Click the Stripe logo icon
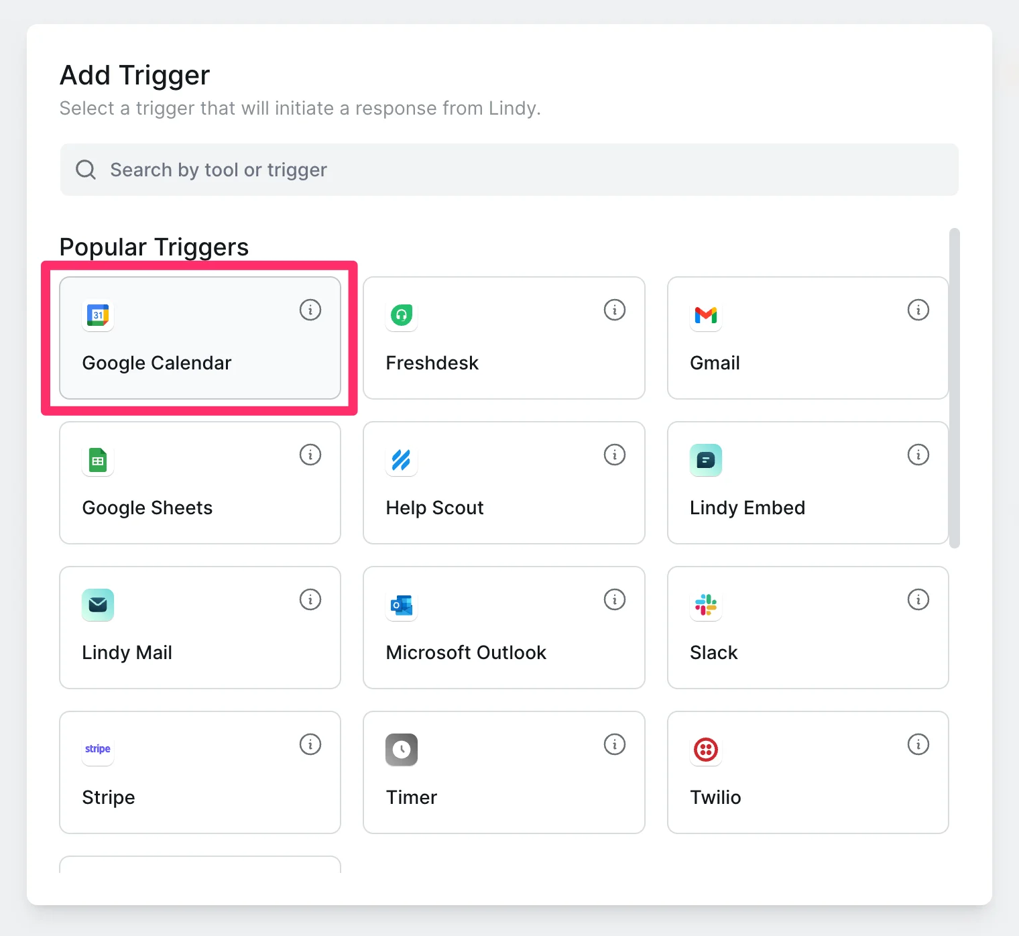 pos(98,750)
